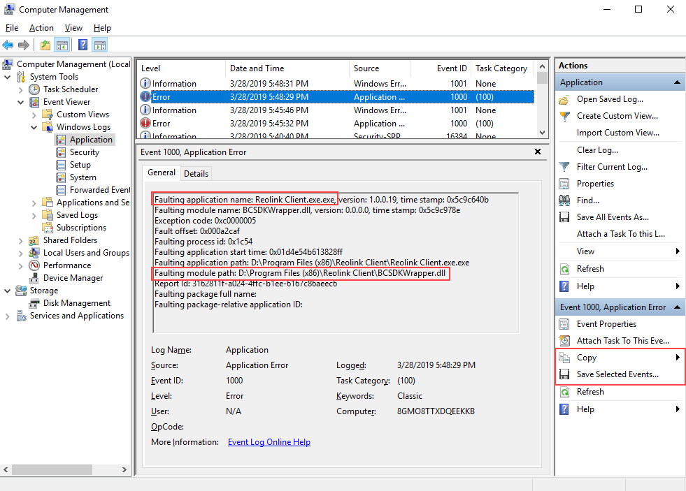Click the blue Help toolbar icon
The height and width of the screenshot is (491, 686).
pyautogui.click(x=83, y=45)
